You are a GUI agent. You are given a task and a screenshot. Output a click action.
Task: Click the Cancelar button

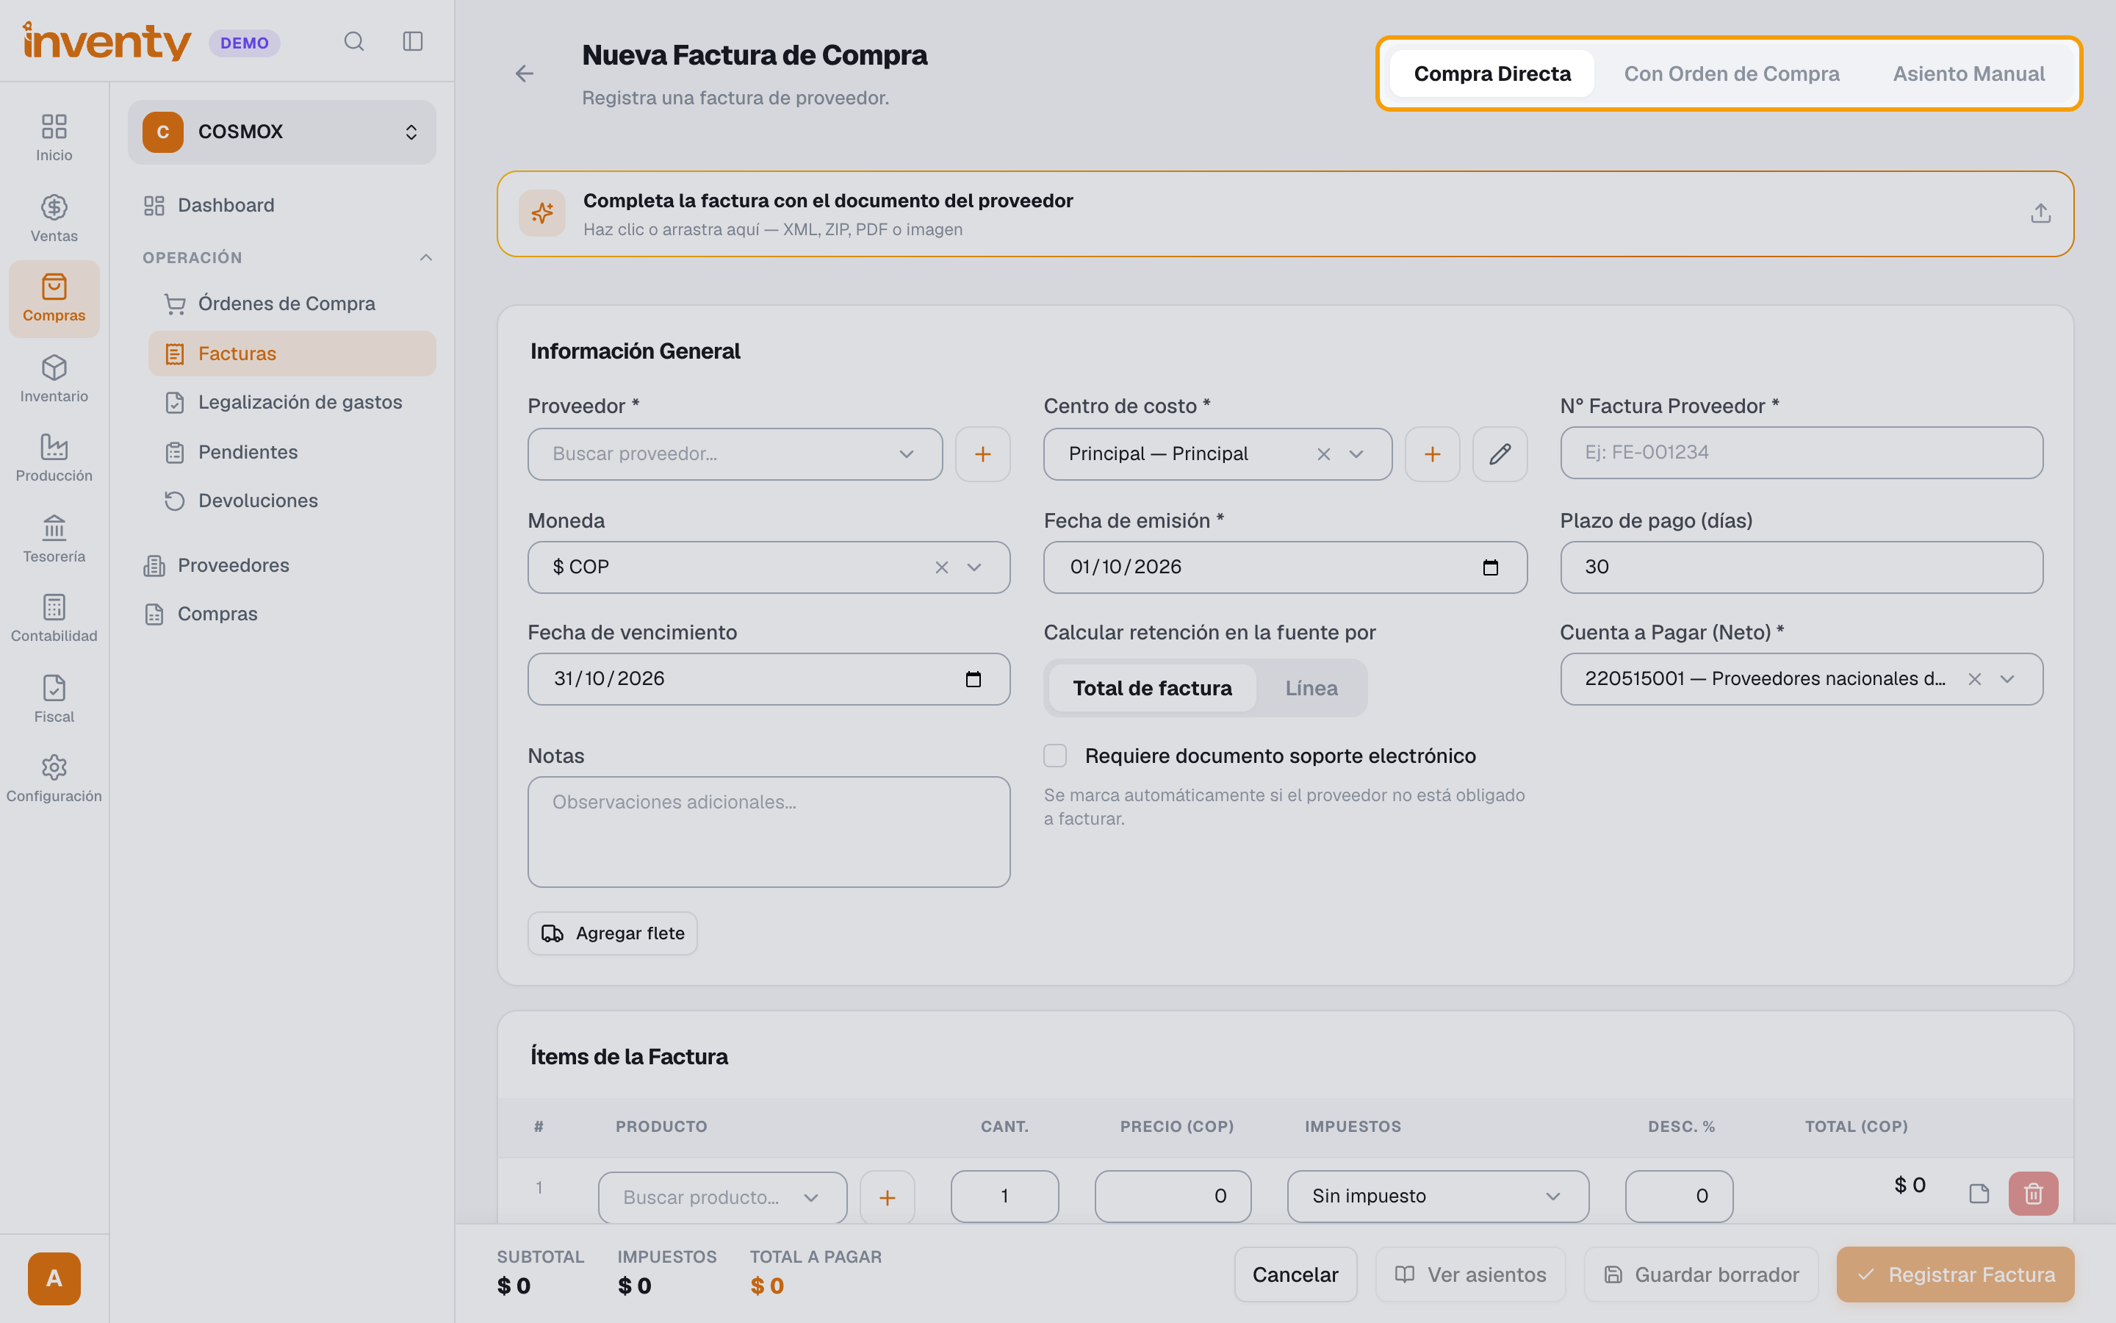[1295, 1275]
